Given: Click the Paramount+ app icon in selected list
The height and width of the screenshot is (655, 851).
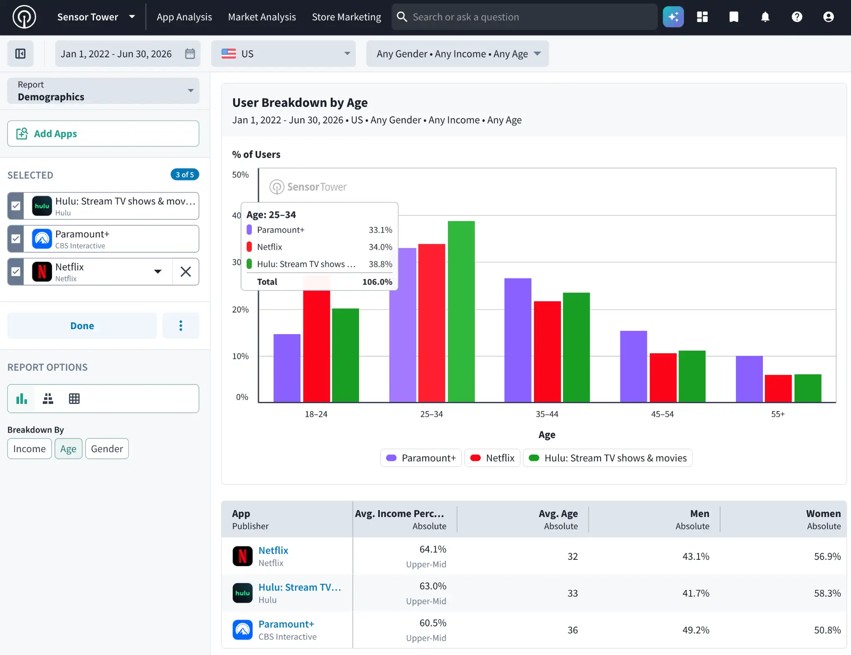Looking at the screenshot, I should (x=42, y=239).
